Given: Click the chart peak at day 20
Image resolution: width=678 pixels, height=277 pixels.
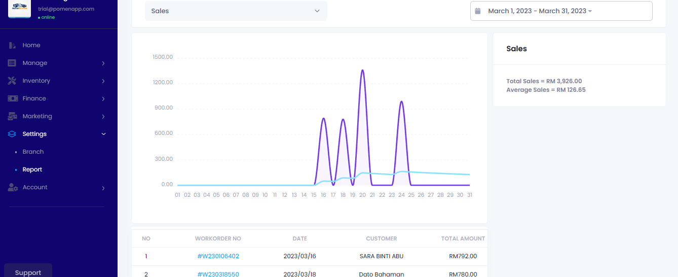Looking at the screenshot, I should [362, 71].
